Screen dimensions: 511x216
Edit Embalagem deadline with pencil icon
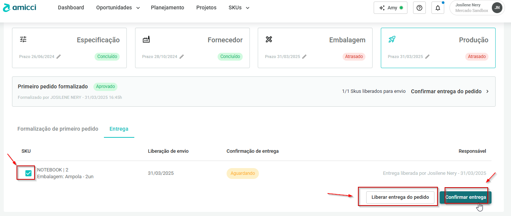[304, 57]
